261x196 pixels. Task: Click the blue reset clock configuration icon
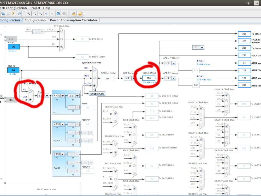58,14
